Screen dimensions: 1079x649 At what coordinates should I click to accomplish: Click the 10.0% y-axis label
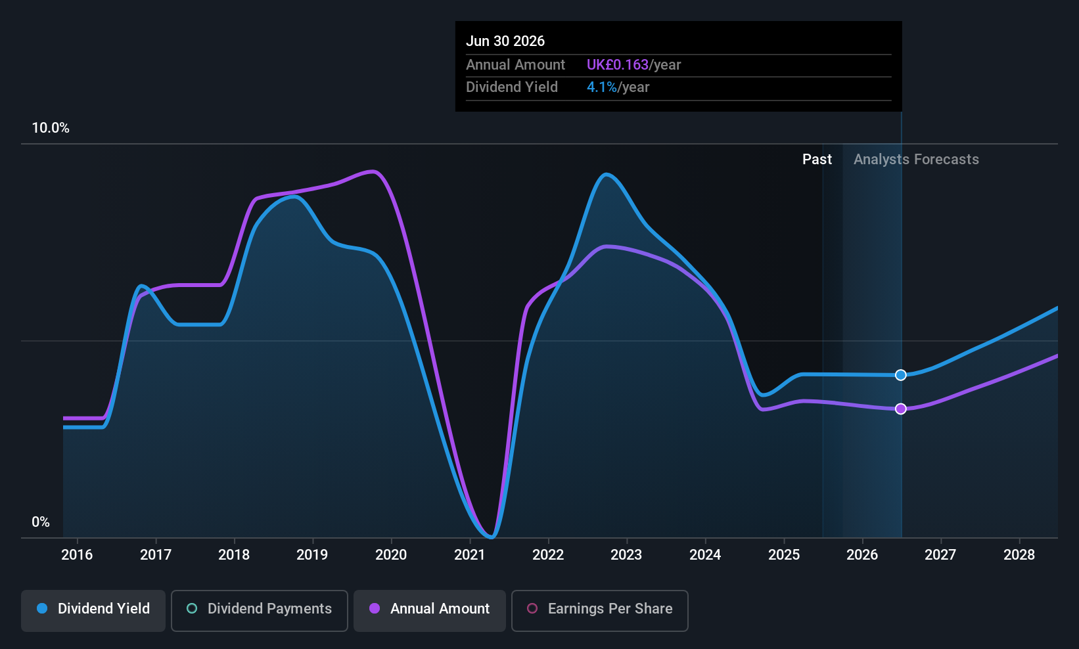51,128
